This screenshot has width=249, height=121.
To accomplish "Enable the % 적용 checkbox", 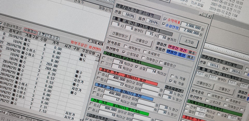I will (x=172, y=76).
